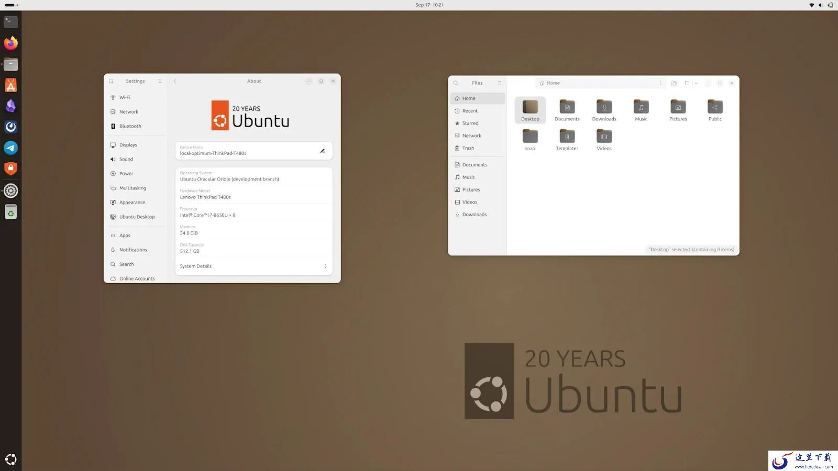Viewport: 838px width, 471px height.
Task: Click the pencil icon to edit Device Name
Action: (323, 151)
